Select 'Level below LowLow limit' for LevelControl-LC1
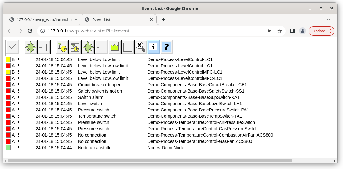 pyautogui.click(x=103, y=66)
